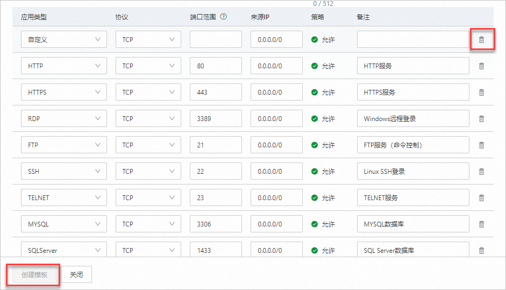The width and height of the screenshot is (506, 290).
Task: Open TCP protocol dropdown in MYSQL row
Action: click(148, 224)
